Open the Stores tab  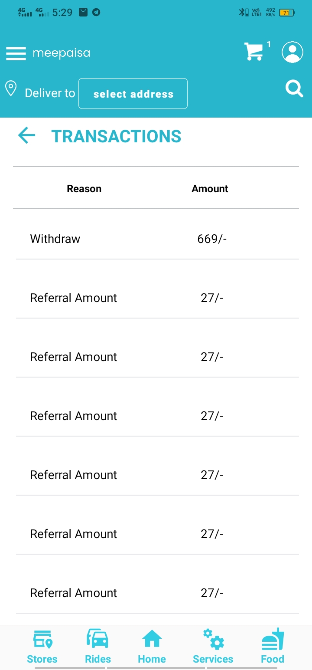[42, 647]
